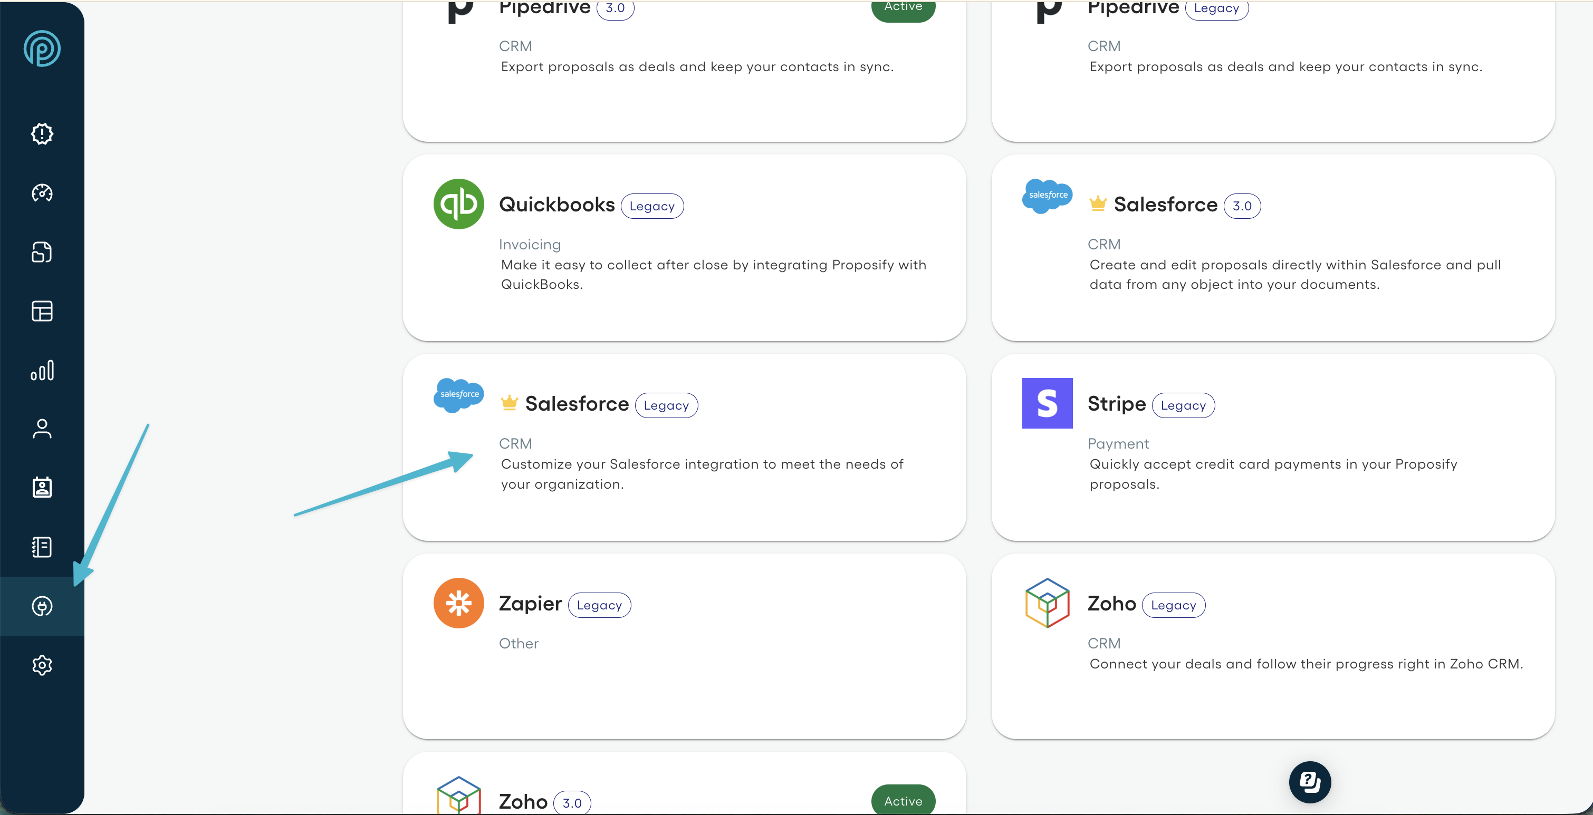The height and width of the screenshot is (815, 1593).
Task: Open the alerts badge icon in the sidebar
Action: (42, 133)
